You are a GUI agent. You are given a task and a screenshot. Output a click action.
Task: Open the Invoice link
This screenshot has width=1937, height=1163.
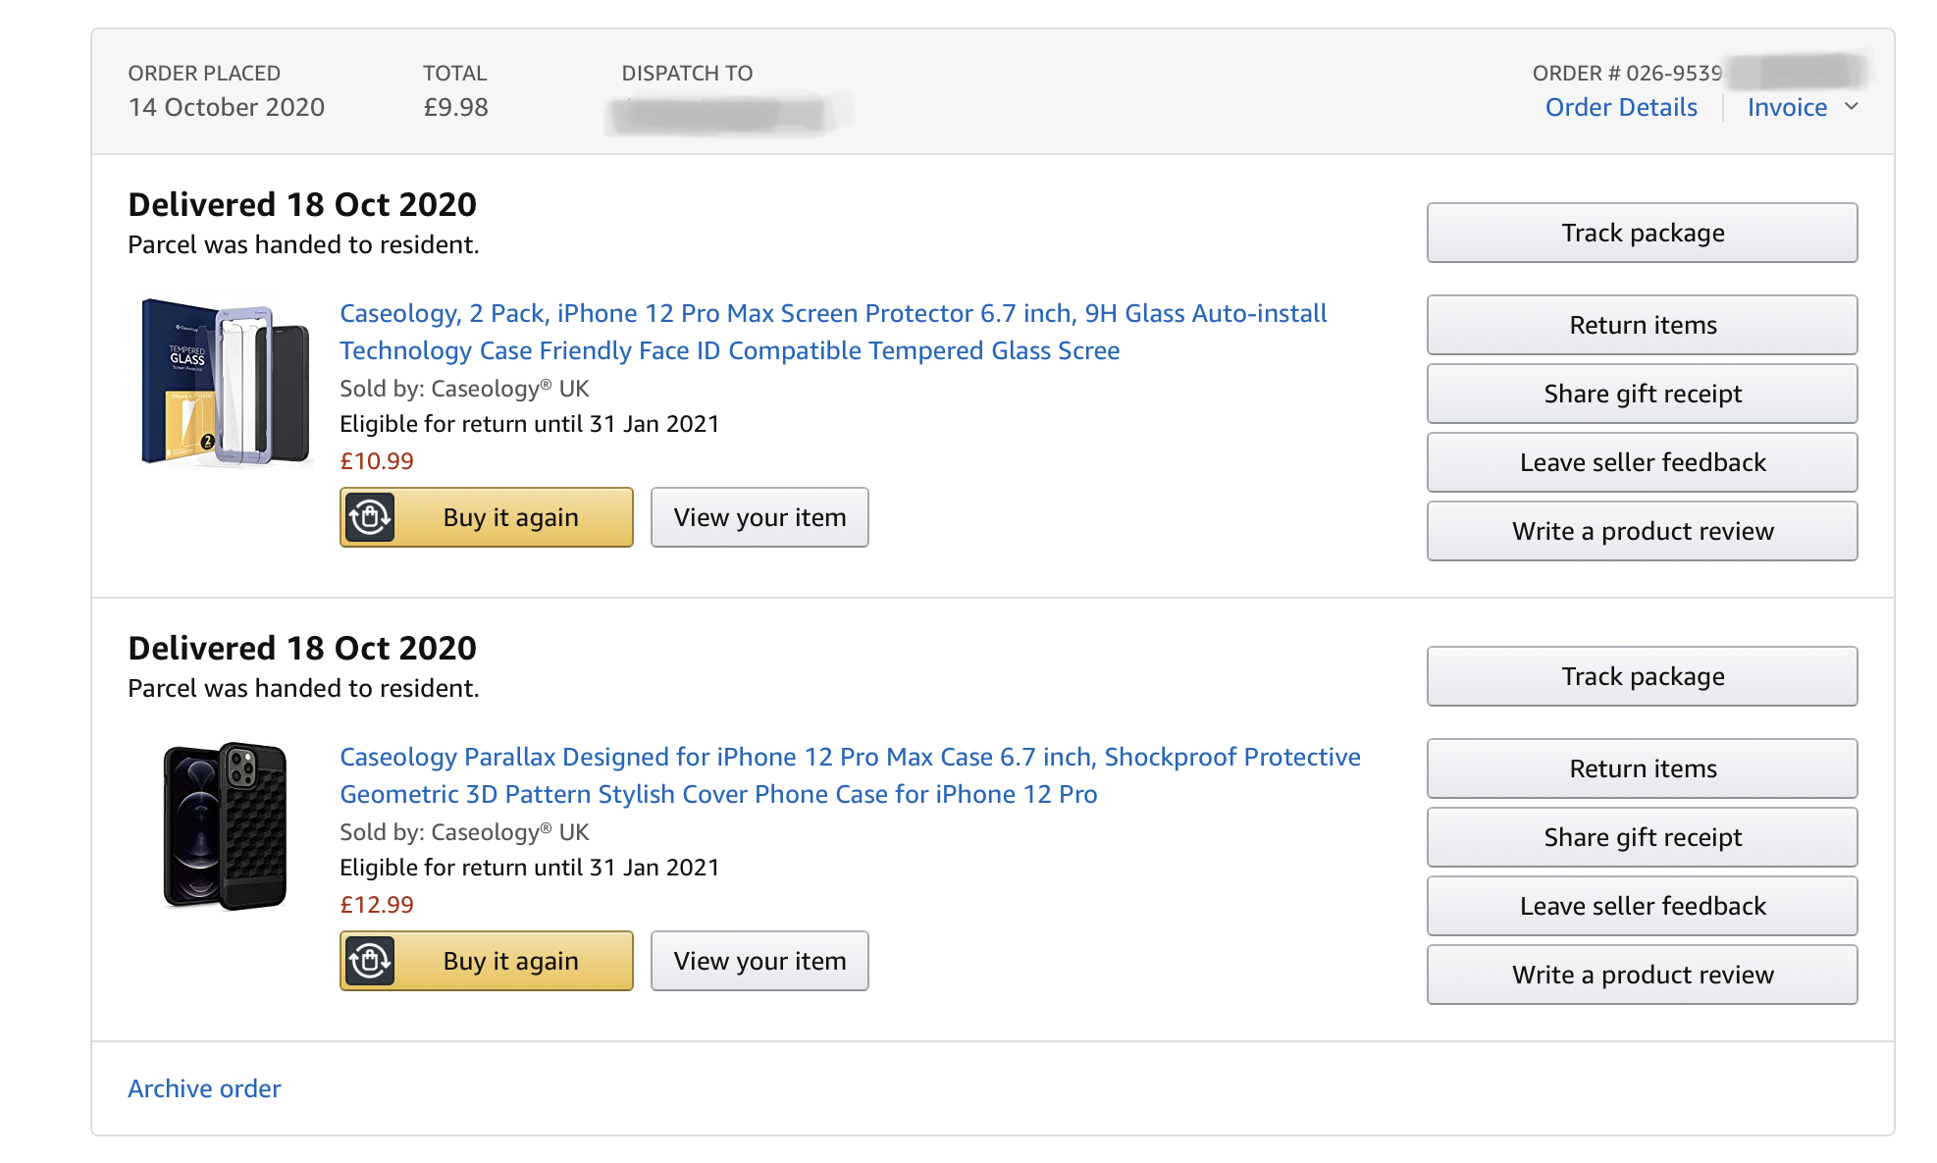pos(1786,107)
